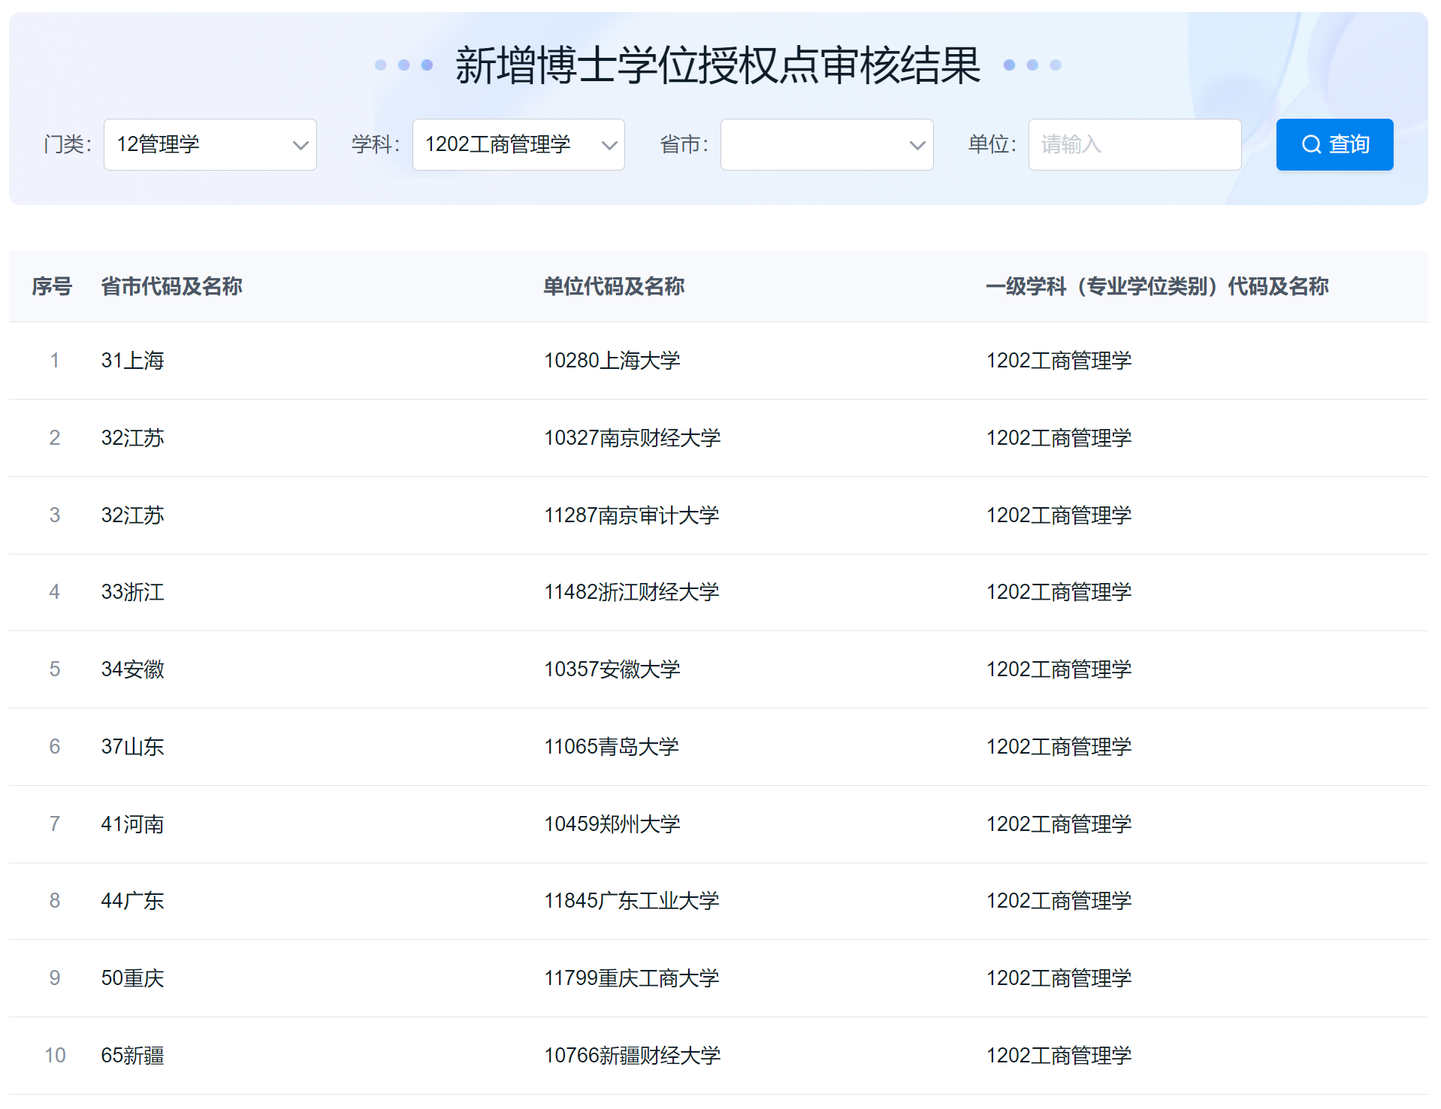Open the empty 省市 dropdown
This screenshot has width=1441, height=1109.
coord(826,144)
